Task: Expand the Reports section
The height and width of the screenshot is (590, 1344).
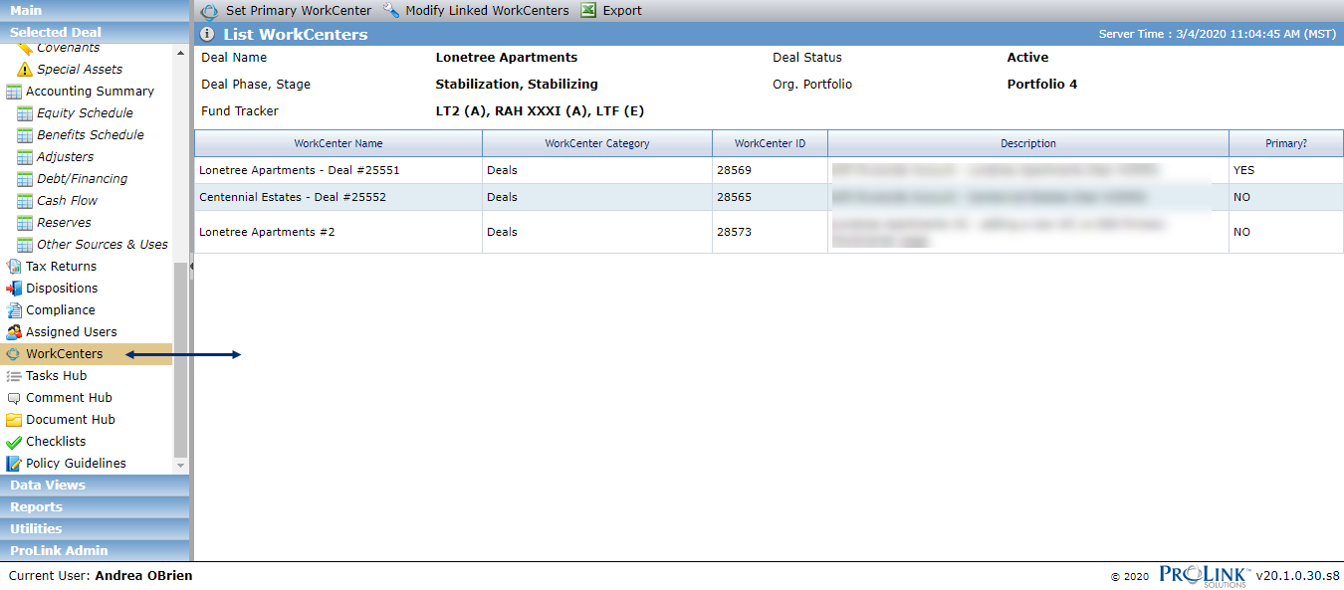Action: tap(95, 507)
